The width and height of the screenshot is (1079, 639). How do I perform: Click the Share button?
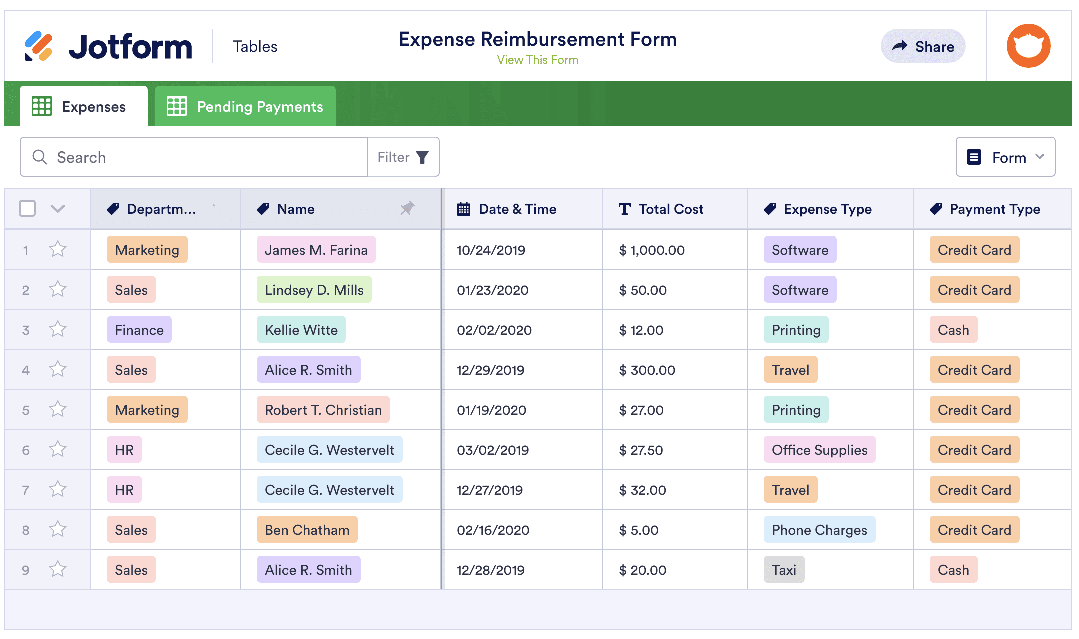923,46
